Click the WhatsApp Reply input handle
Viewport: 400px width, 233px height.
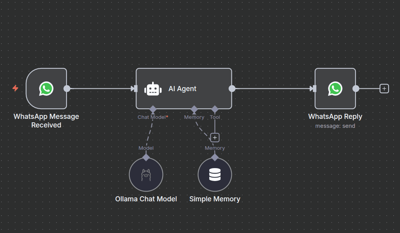click(314, 89)
